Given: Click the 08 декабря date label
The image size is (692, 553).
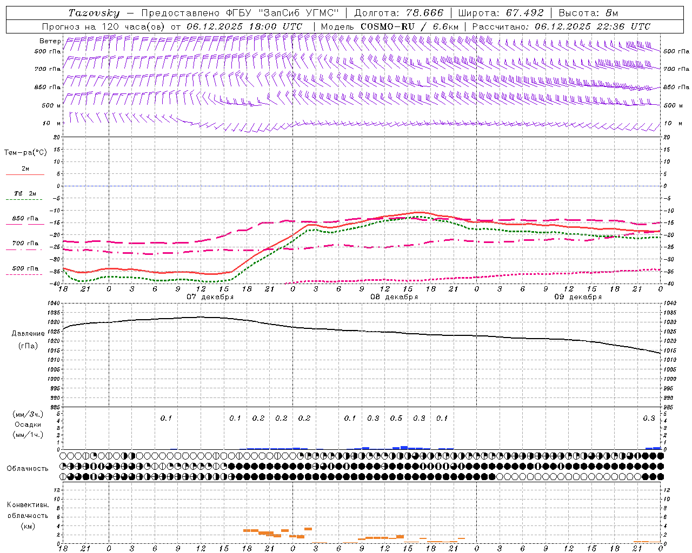Looking at the screenshot, I should pyautogui.click(x=394, y=297).
